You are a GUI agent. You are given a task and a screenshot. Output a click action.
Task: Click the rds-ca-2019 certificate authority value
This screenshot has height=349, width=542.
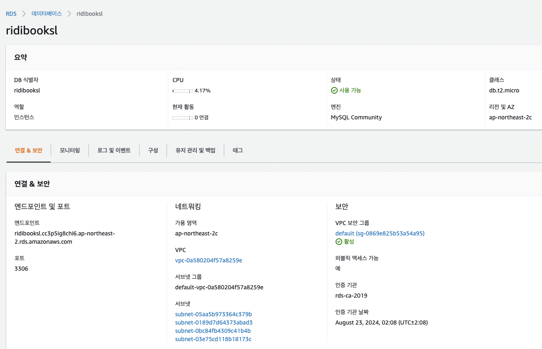(351, 296)
